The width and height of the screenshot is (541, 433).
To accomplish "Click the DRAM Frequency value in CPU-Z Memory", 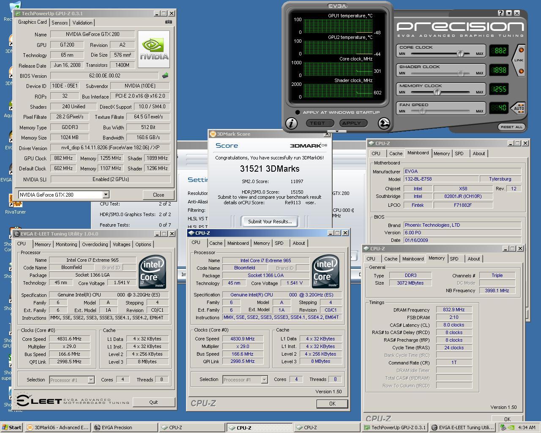I will pos(454,310).
